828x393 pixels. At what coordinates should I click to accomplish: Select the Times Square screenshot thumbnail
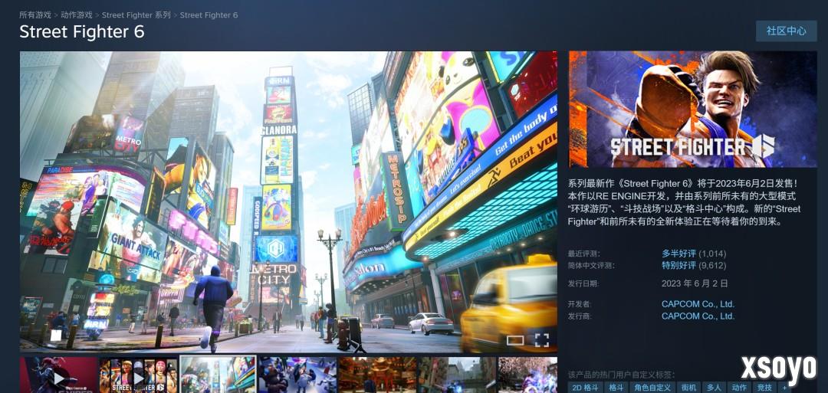pos(218,375)
